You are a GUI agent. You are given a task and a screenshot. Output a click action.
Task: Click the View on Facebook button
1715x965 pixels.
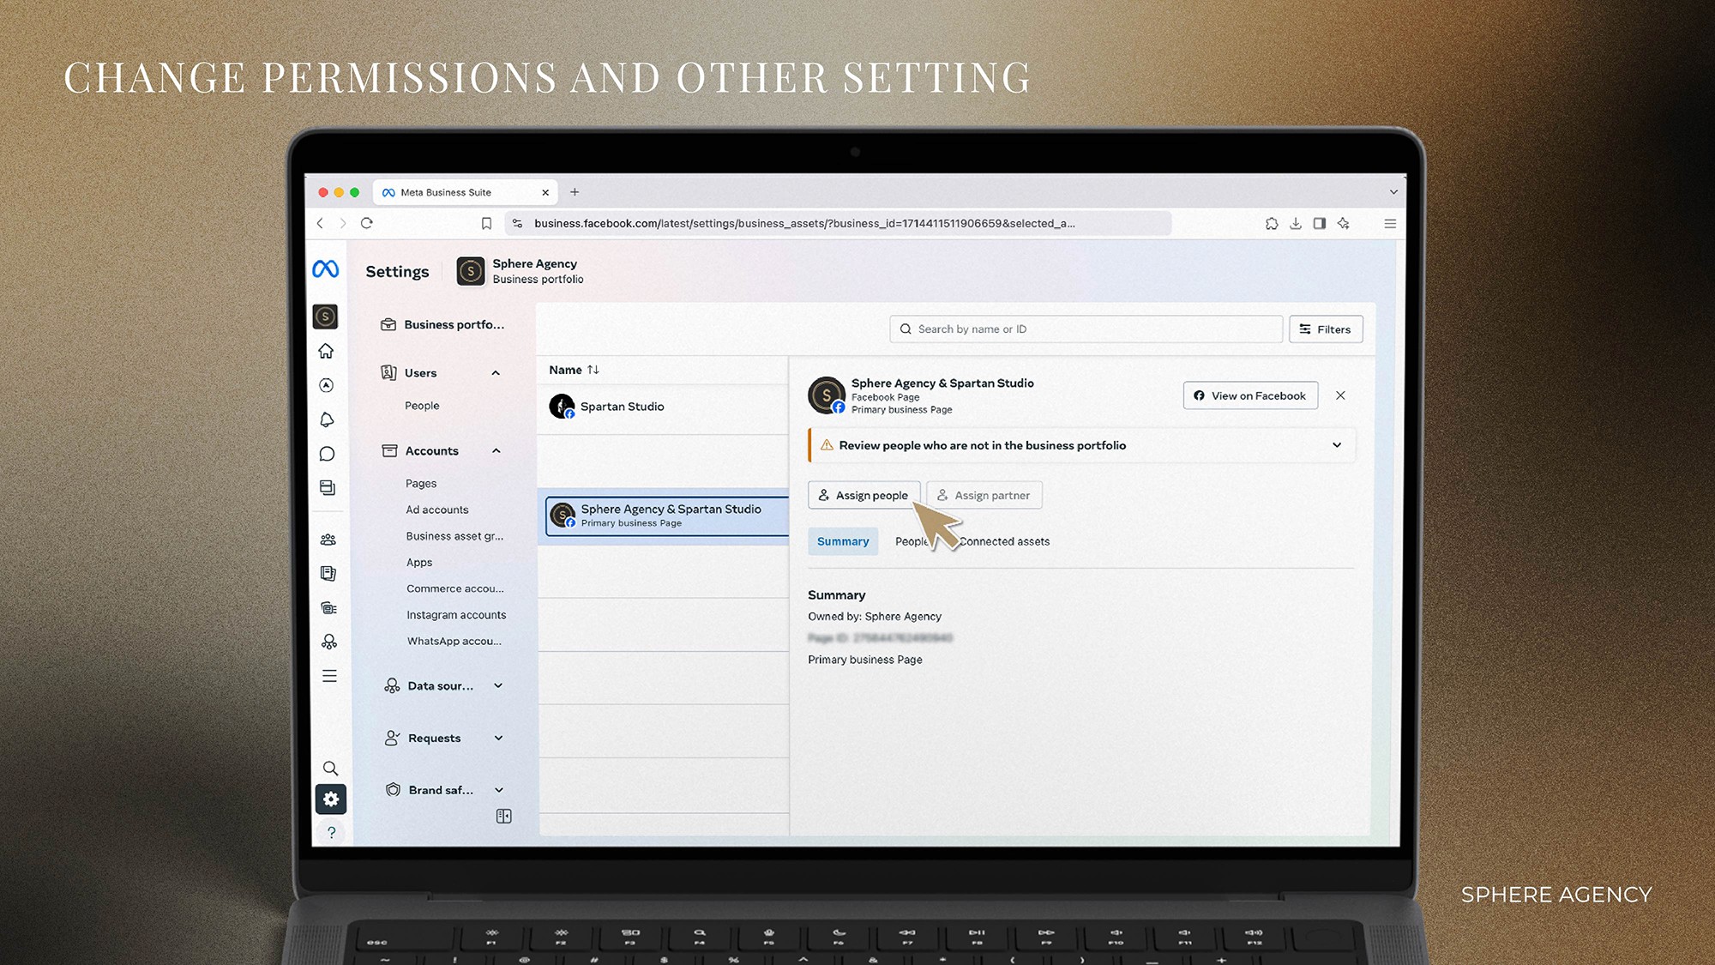coord(1251,395)
